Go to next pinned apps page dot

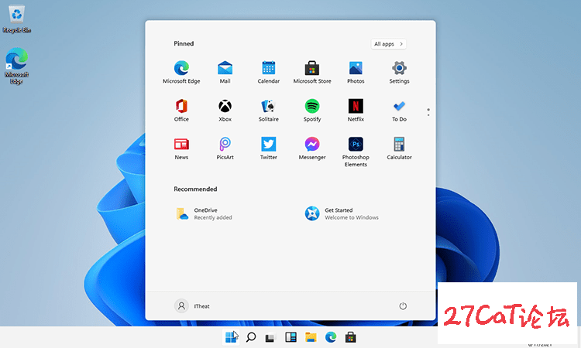428,115
